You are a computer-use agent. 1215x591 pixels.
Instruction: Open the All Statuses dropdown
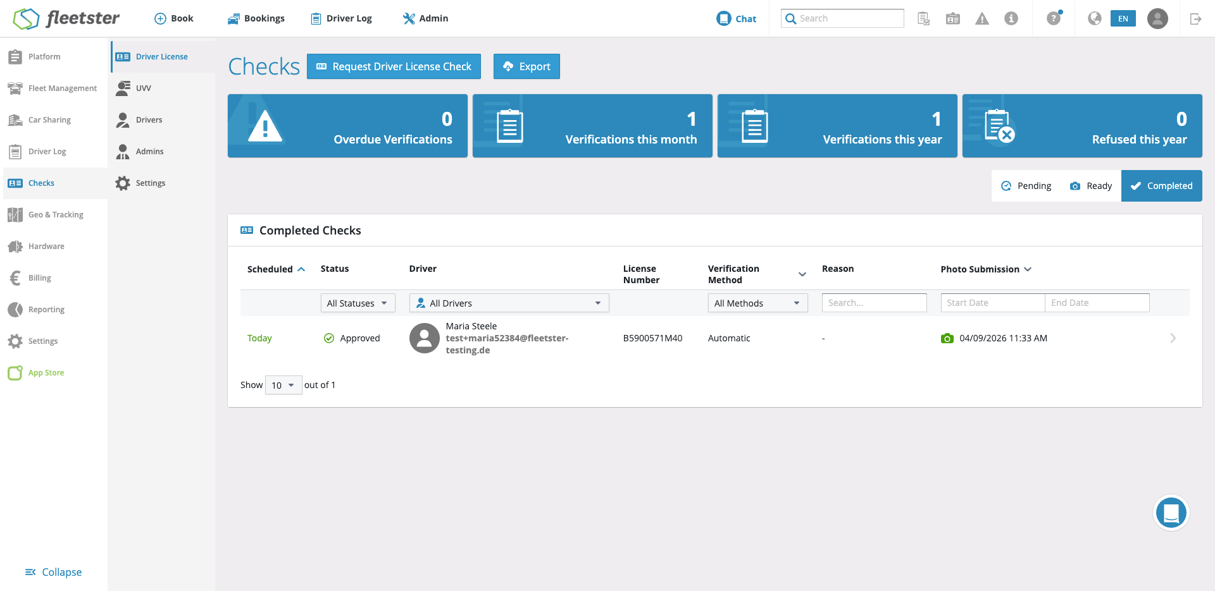click(x=358, y=303)
